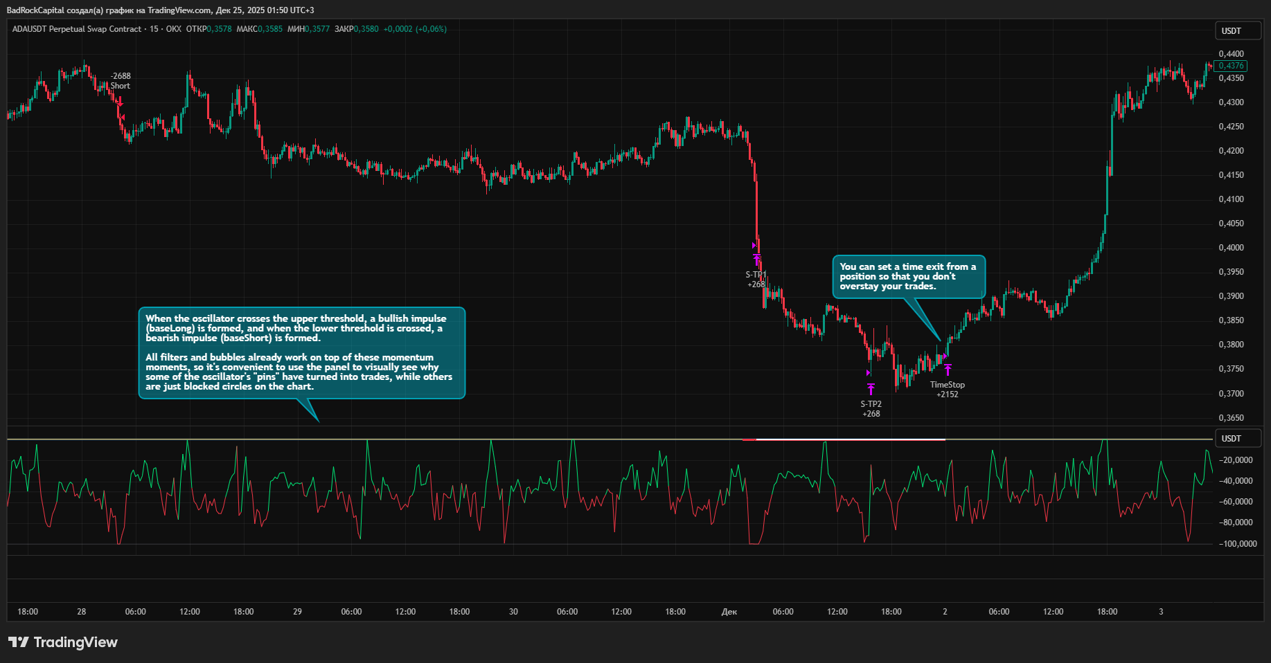1271x663 pixels.
Task: Click the TradingView logo
Action: (63, 642)
